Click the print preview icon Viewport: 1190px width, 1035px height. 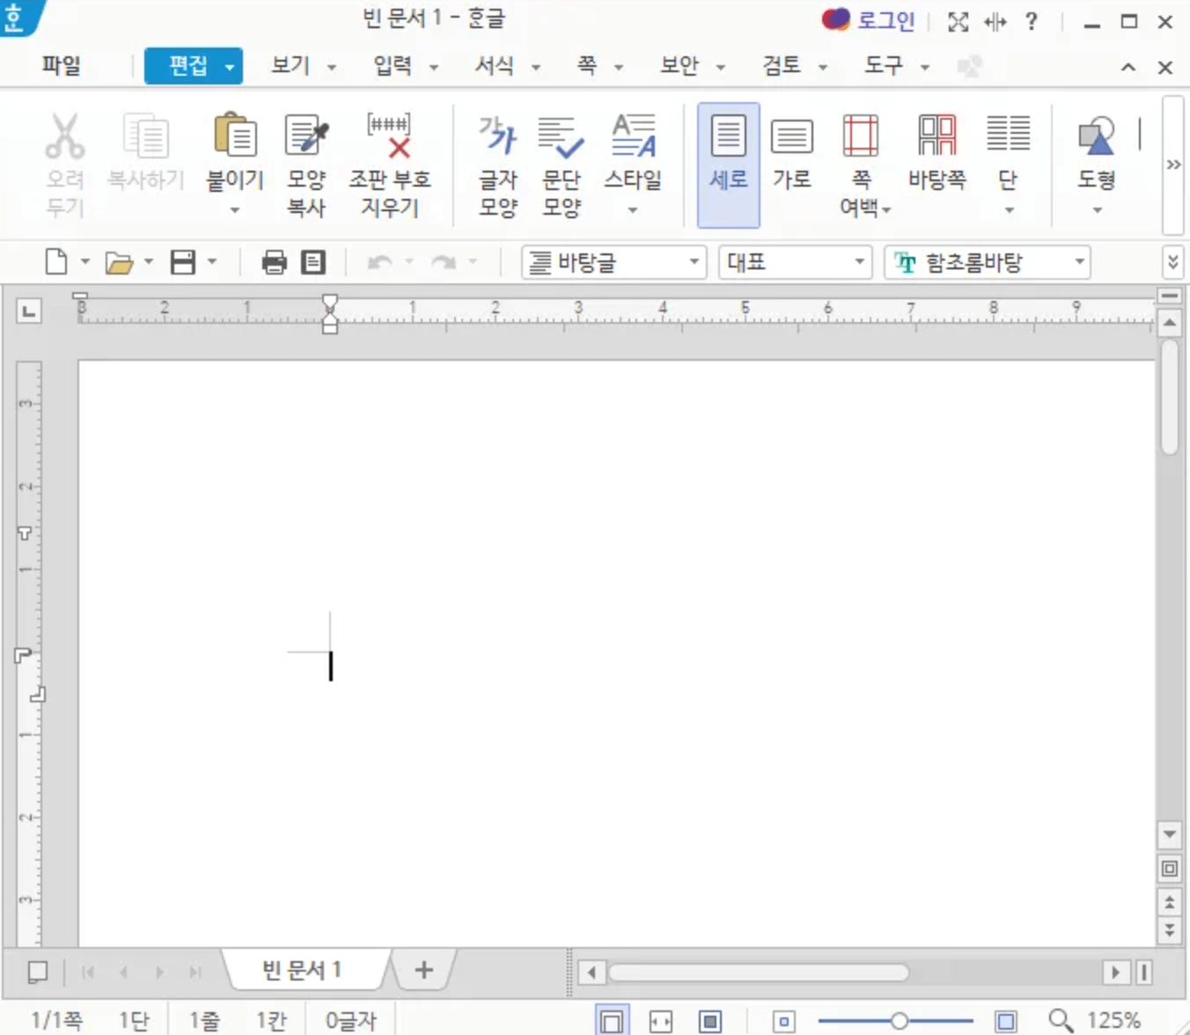(x=313, y=262)
